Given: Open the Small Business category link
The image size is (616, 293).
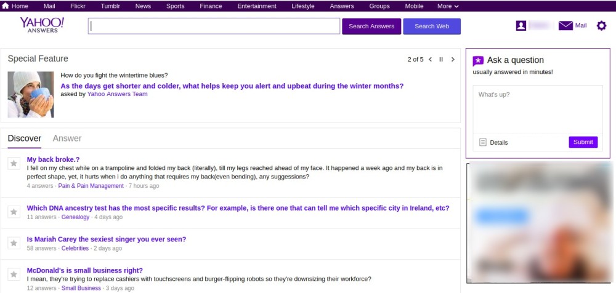Looking at the screenshot, I should [x=81, y=288].
